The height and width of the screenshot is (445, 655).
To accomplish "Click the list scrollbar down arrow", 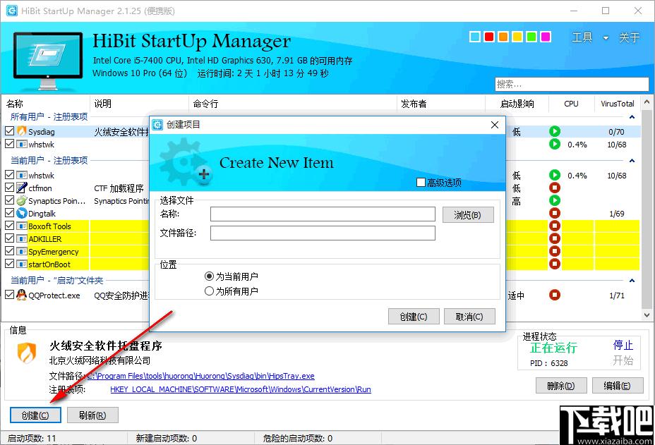I will 647,315.
